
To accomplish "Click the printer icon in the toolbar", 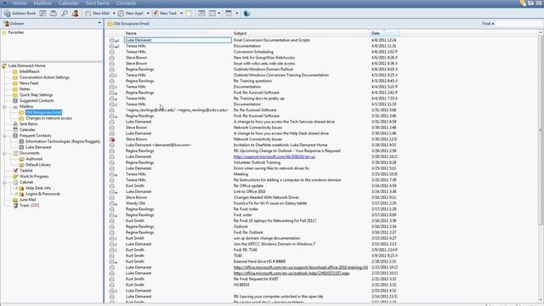I will click(x=54, y=14).
